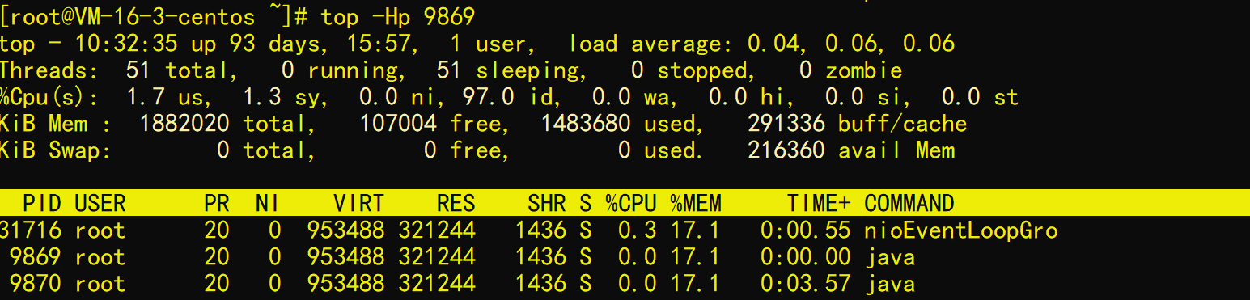
Task: Click TIME+ value '0:00.55'
Action: (x=806, y=230)
